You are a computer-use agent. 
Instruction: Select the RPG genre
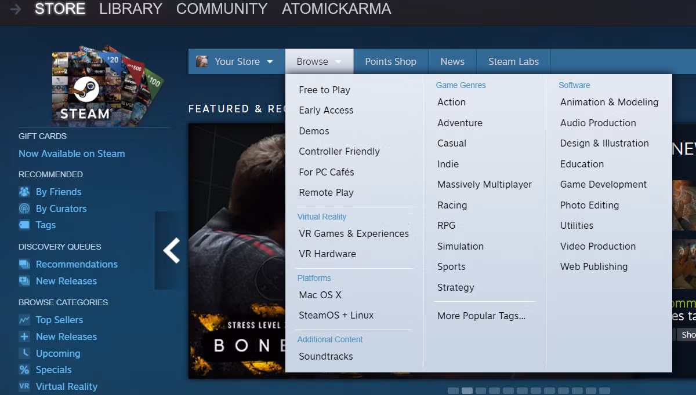pos(446,225)
